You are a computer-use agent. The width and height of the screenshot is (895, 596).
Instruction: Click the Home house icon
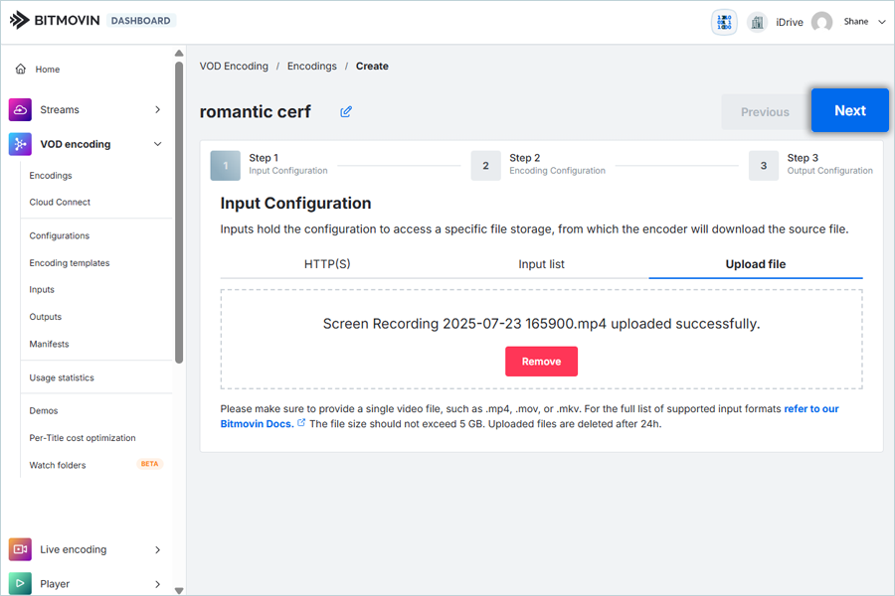pyautogui.click(x=21, y=70)
